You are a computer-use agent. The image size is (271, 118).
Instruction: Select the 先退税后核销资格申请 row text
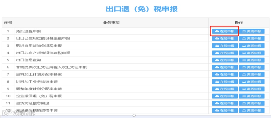coord(37,110)
